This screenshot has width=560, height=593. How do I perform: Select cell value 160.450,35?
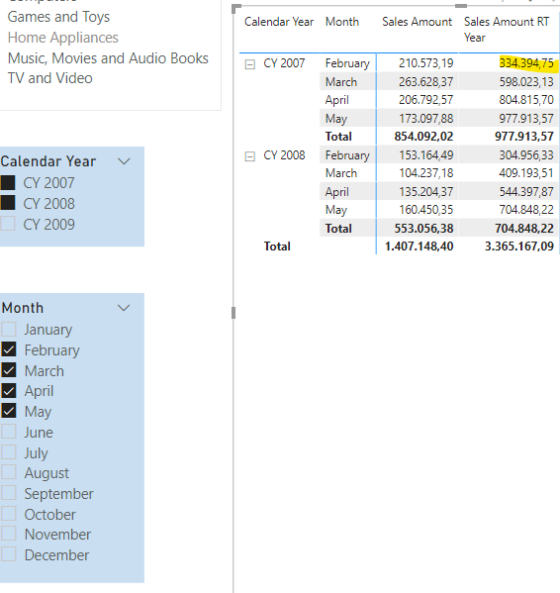[425, 210]
